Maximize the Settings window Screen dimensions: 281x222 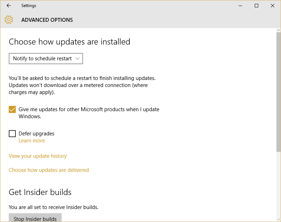pyautogui.click(x=256, y=6)
